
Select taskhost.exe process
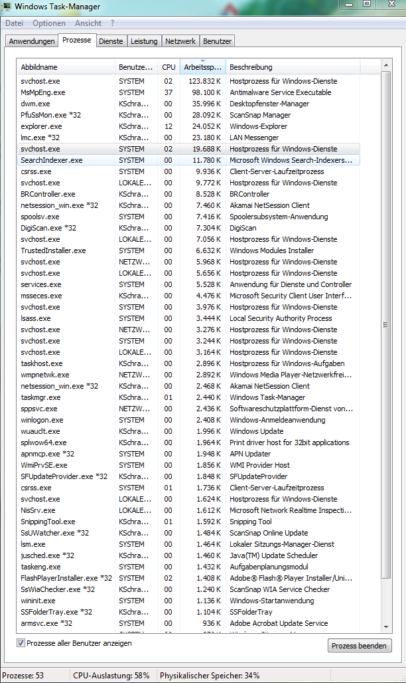(188, 363)
